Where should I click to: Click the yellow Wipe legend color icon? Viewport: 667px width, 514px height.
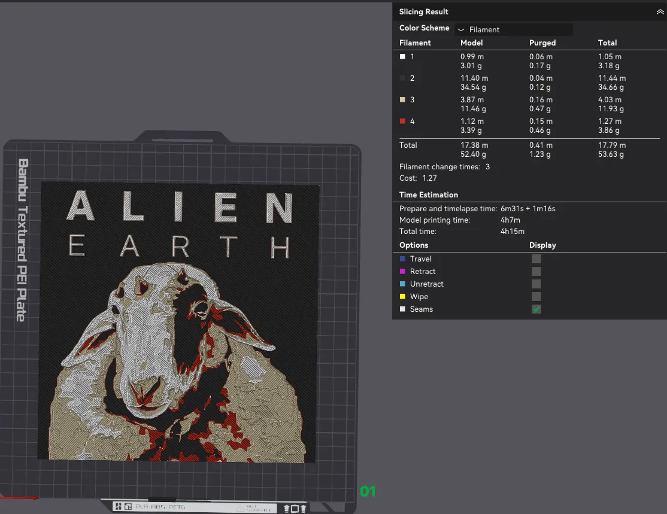pyautogui.click(x=402, y=296)
